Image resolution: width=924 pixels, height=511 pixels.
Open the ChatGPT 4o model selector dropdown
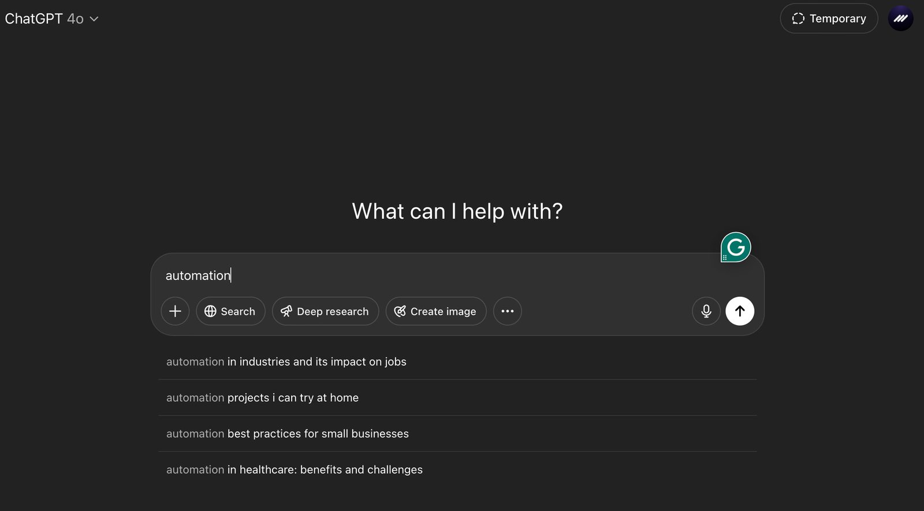tap(51, 18)
